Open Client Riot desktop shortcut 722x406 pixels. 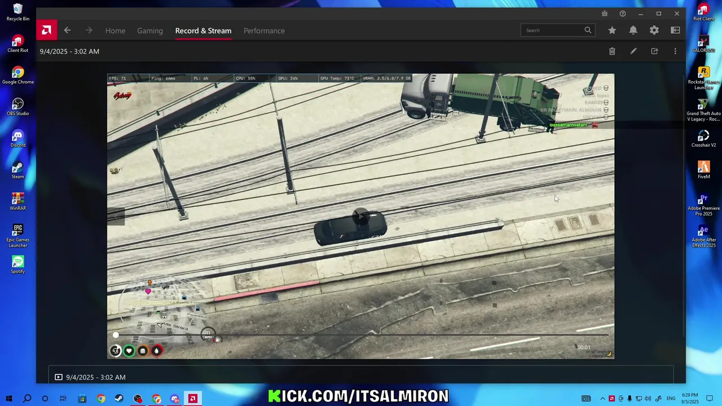[17, 44]
